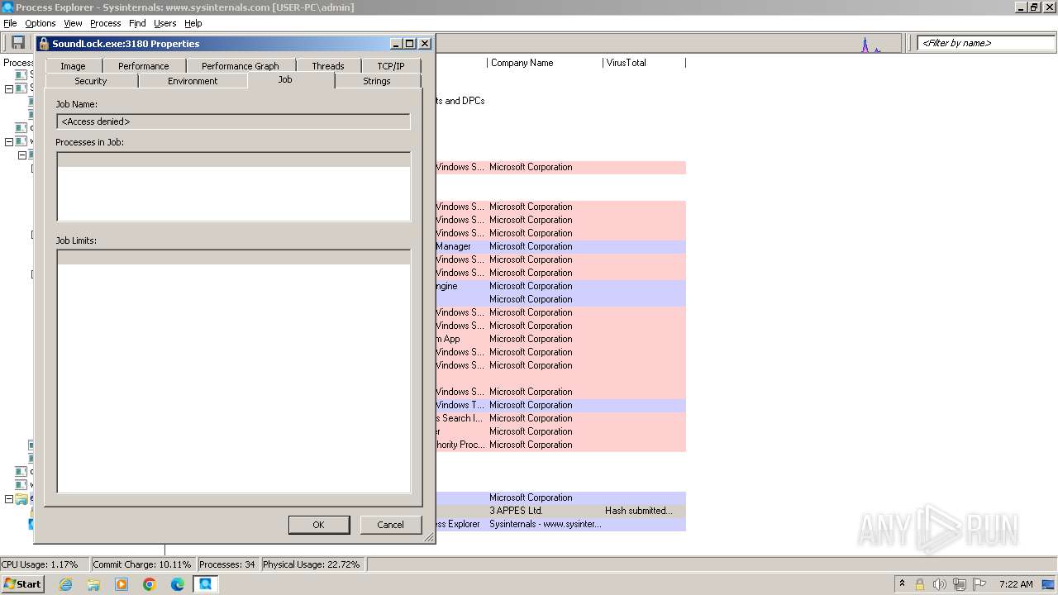
Task: Select the Job tab
Action: pyautogui.click(x=285, y=79)
